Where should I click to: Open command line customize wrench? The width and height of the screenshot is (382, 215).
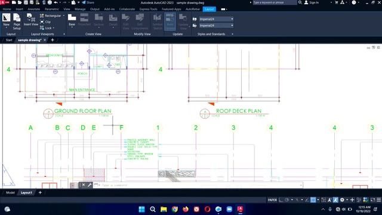[x=90, y=185]
